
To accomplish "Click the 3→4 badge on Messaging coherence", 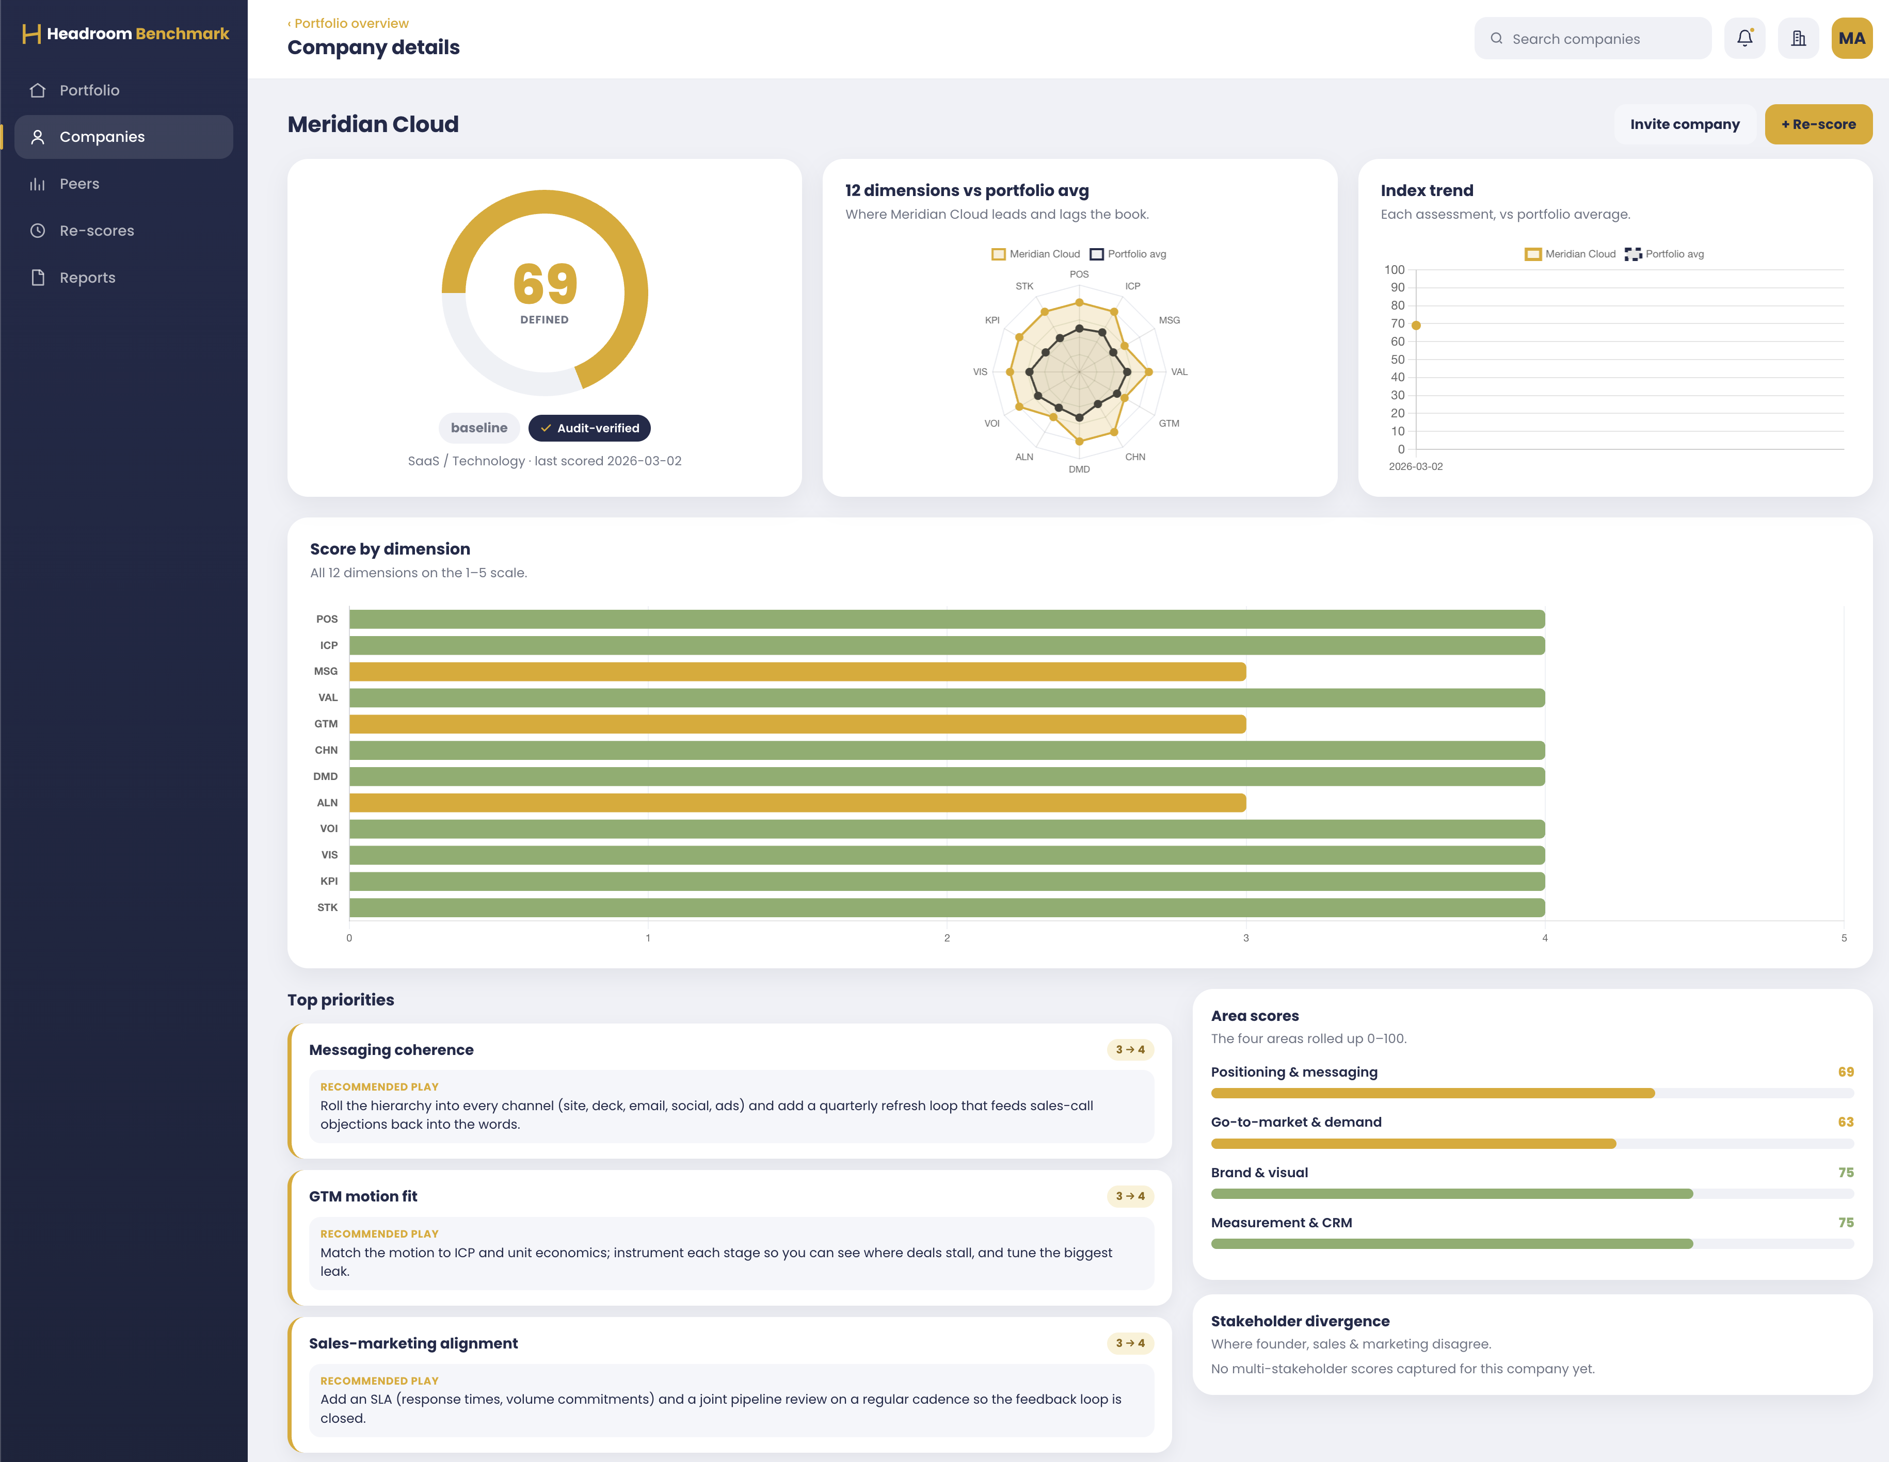I will pos(1130,1050).
